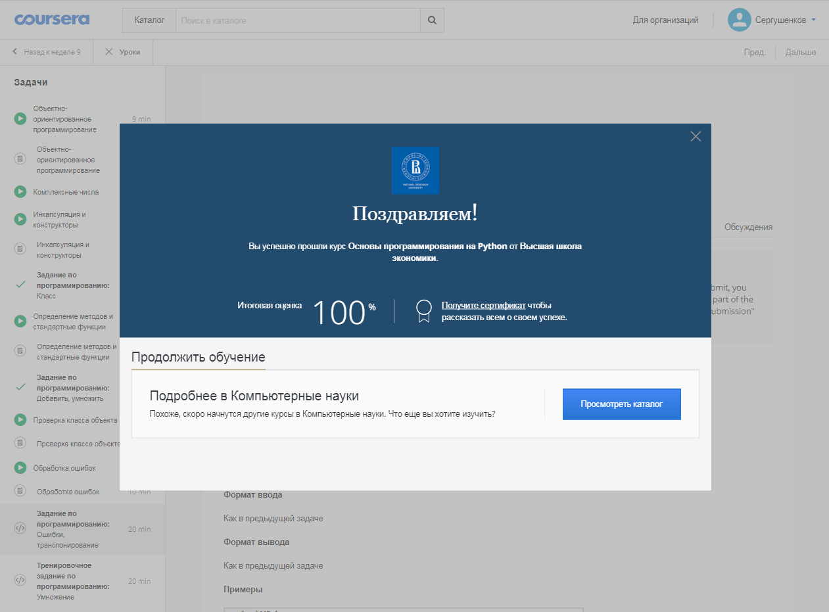Image resolution: width=829 pixels, height=612 pixels.
Task: Open the Каталог dropdown button
Action: coord(149,20)
